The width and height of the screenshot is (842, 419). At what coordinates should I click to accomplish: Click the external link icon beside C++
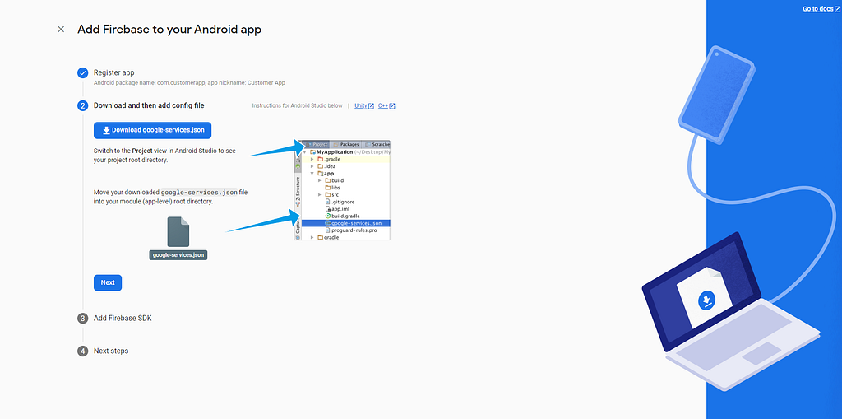coord(392,106)
